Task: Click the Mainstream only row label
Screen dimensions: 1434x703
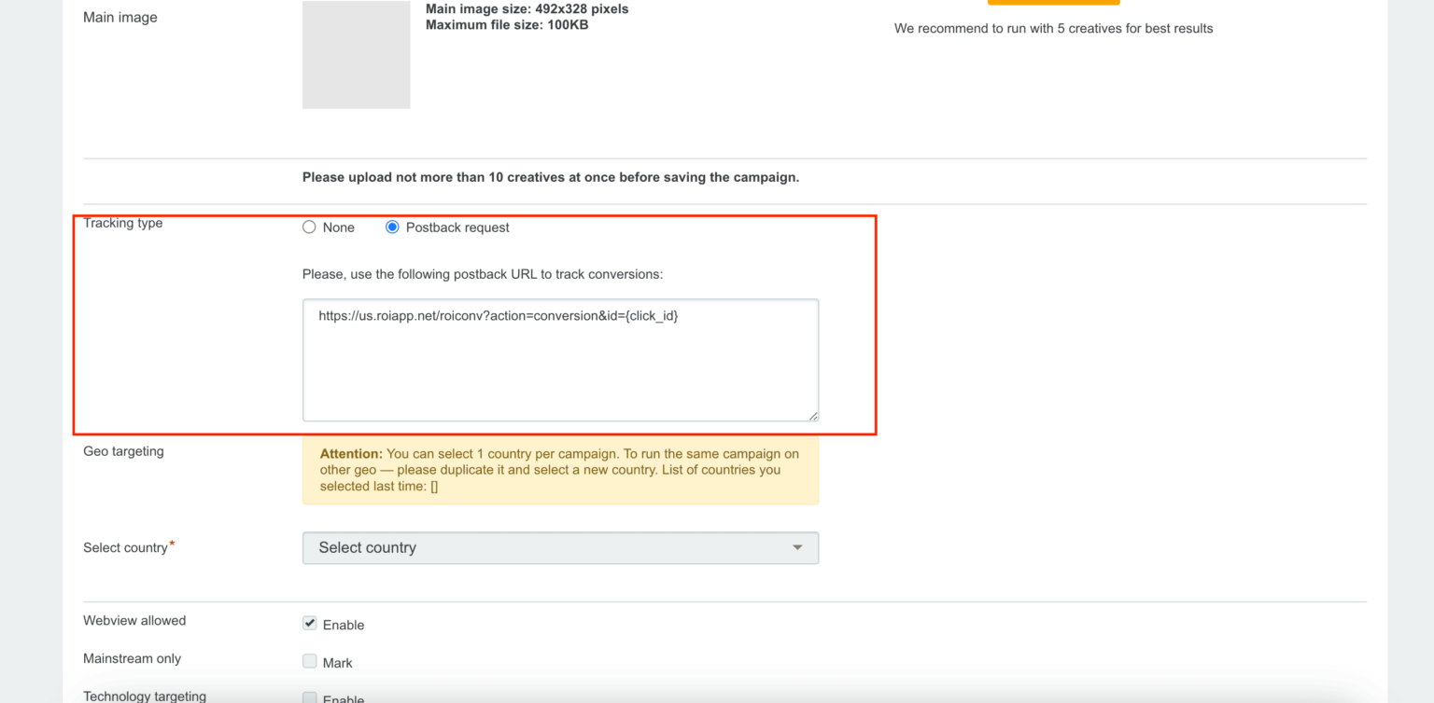Action: click(x=132, y=658)
